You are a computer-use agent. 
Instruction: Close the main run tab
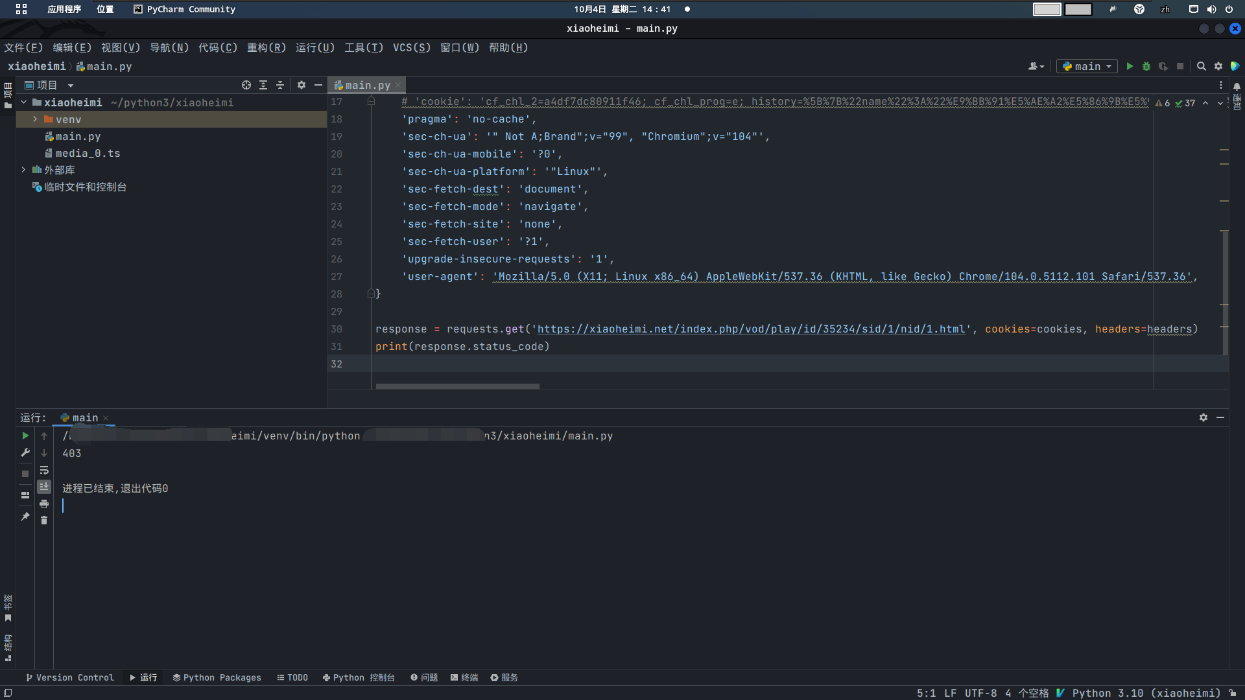pos(106,418)
